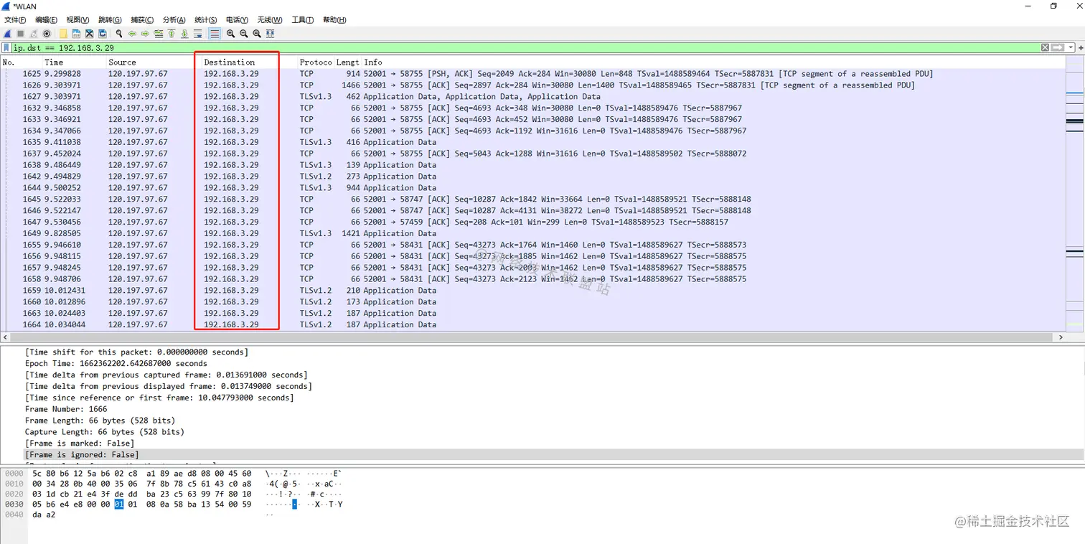Click the packet list horizontal scrollbar
The image size is (1085, 544).
532,337
